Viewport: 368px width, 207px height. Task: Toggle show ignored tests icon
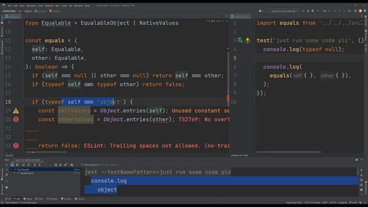click(x=17, y=165)
